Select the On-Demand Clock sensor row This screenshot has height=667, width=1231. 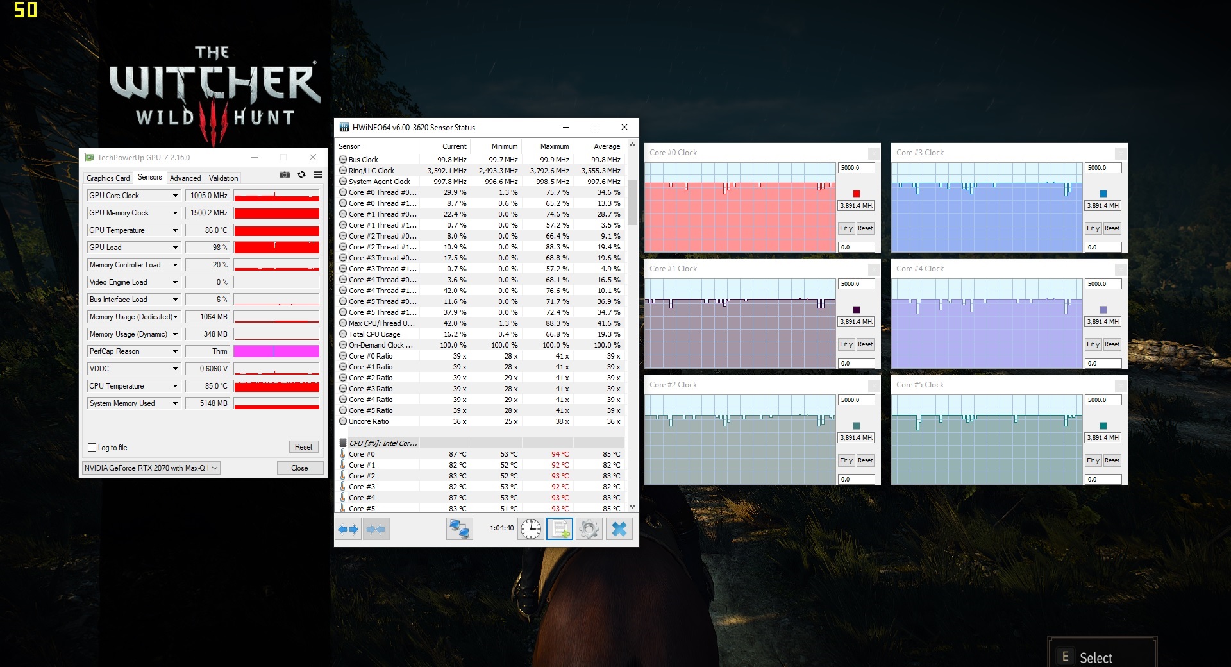[481, 345]
